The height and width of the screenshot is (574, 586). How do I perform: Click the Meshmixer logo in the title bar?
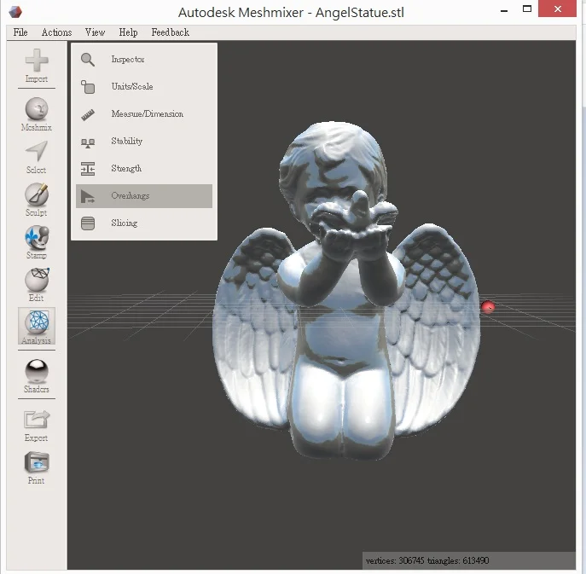tap(15, 12)
